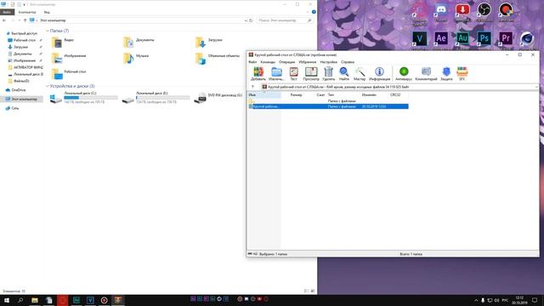Open the Premiere Pro desktop shortcut
The image size is (544, 306).
pos(506,40)
